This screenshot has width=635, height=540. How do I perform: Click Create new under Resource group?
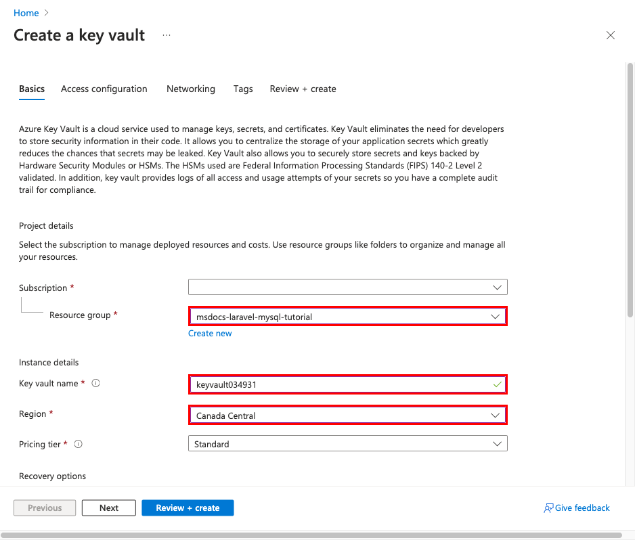210,333
